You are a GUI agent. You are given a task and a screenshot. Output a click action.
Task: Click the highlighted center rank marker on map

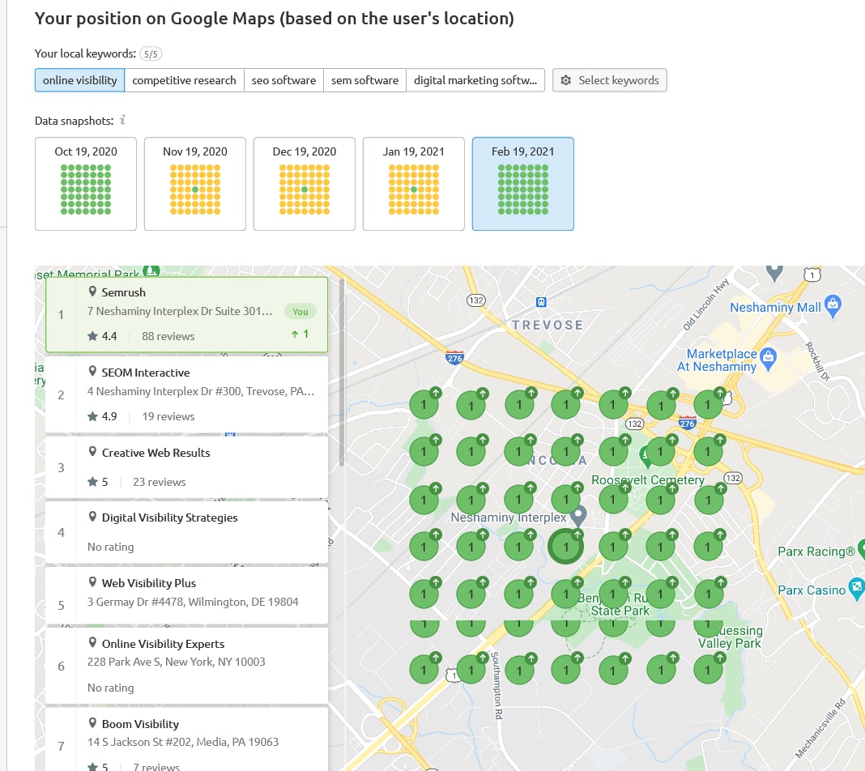click(x=565, y=547)
